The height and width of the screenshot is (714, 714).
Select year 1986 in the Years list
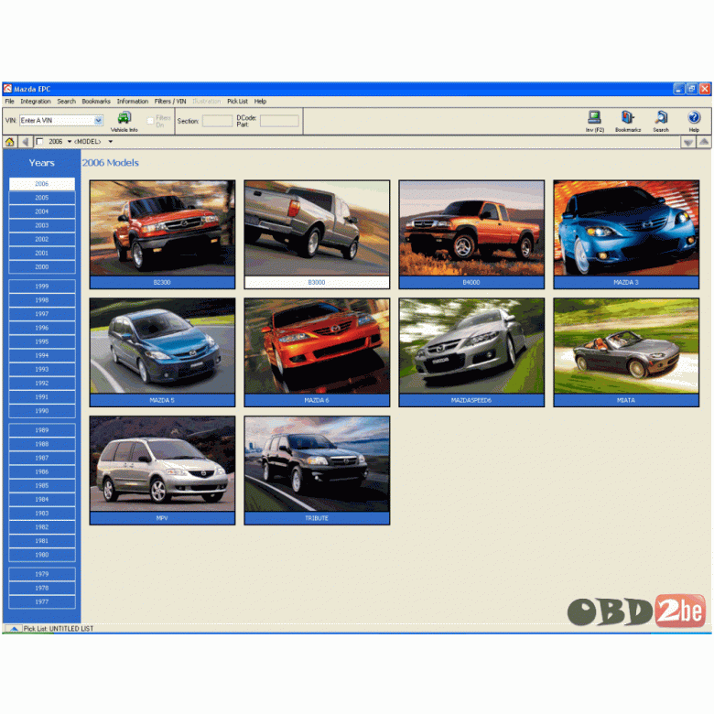[x=42, y=471]
